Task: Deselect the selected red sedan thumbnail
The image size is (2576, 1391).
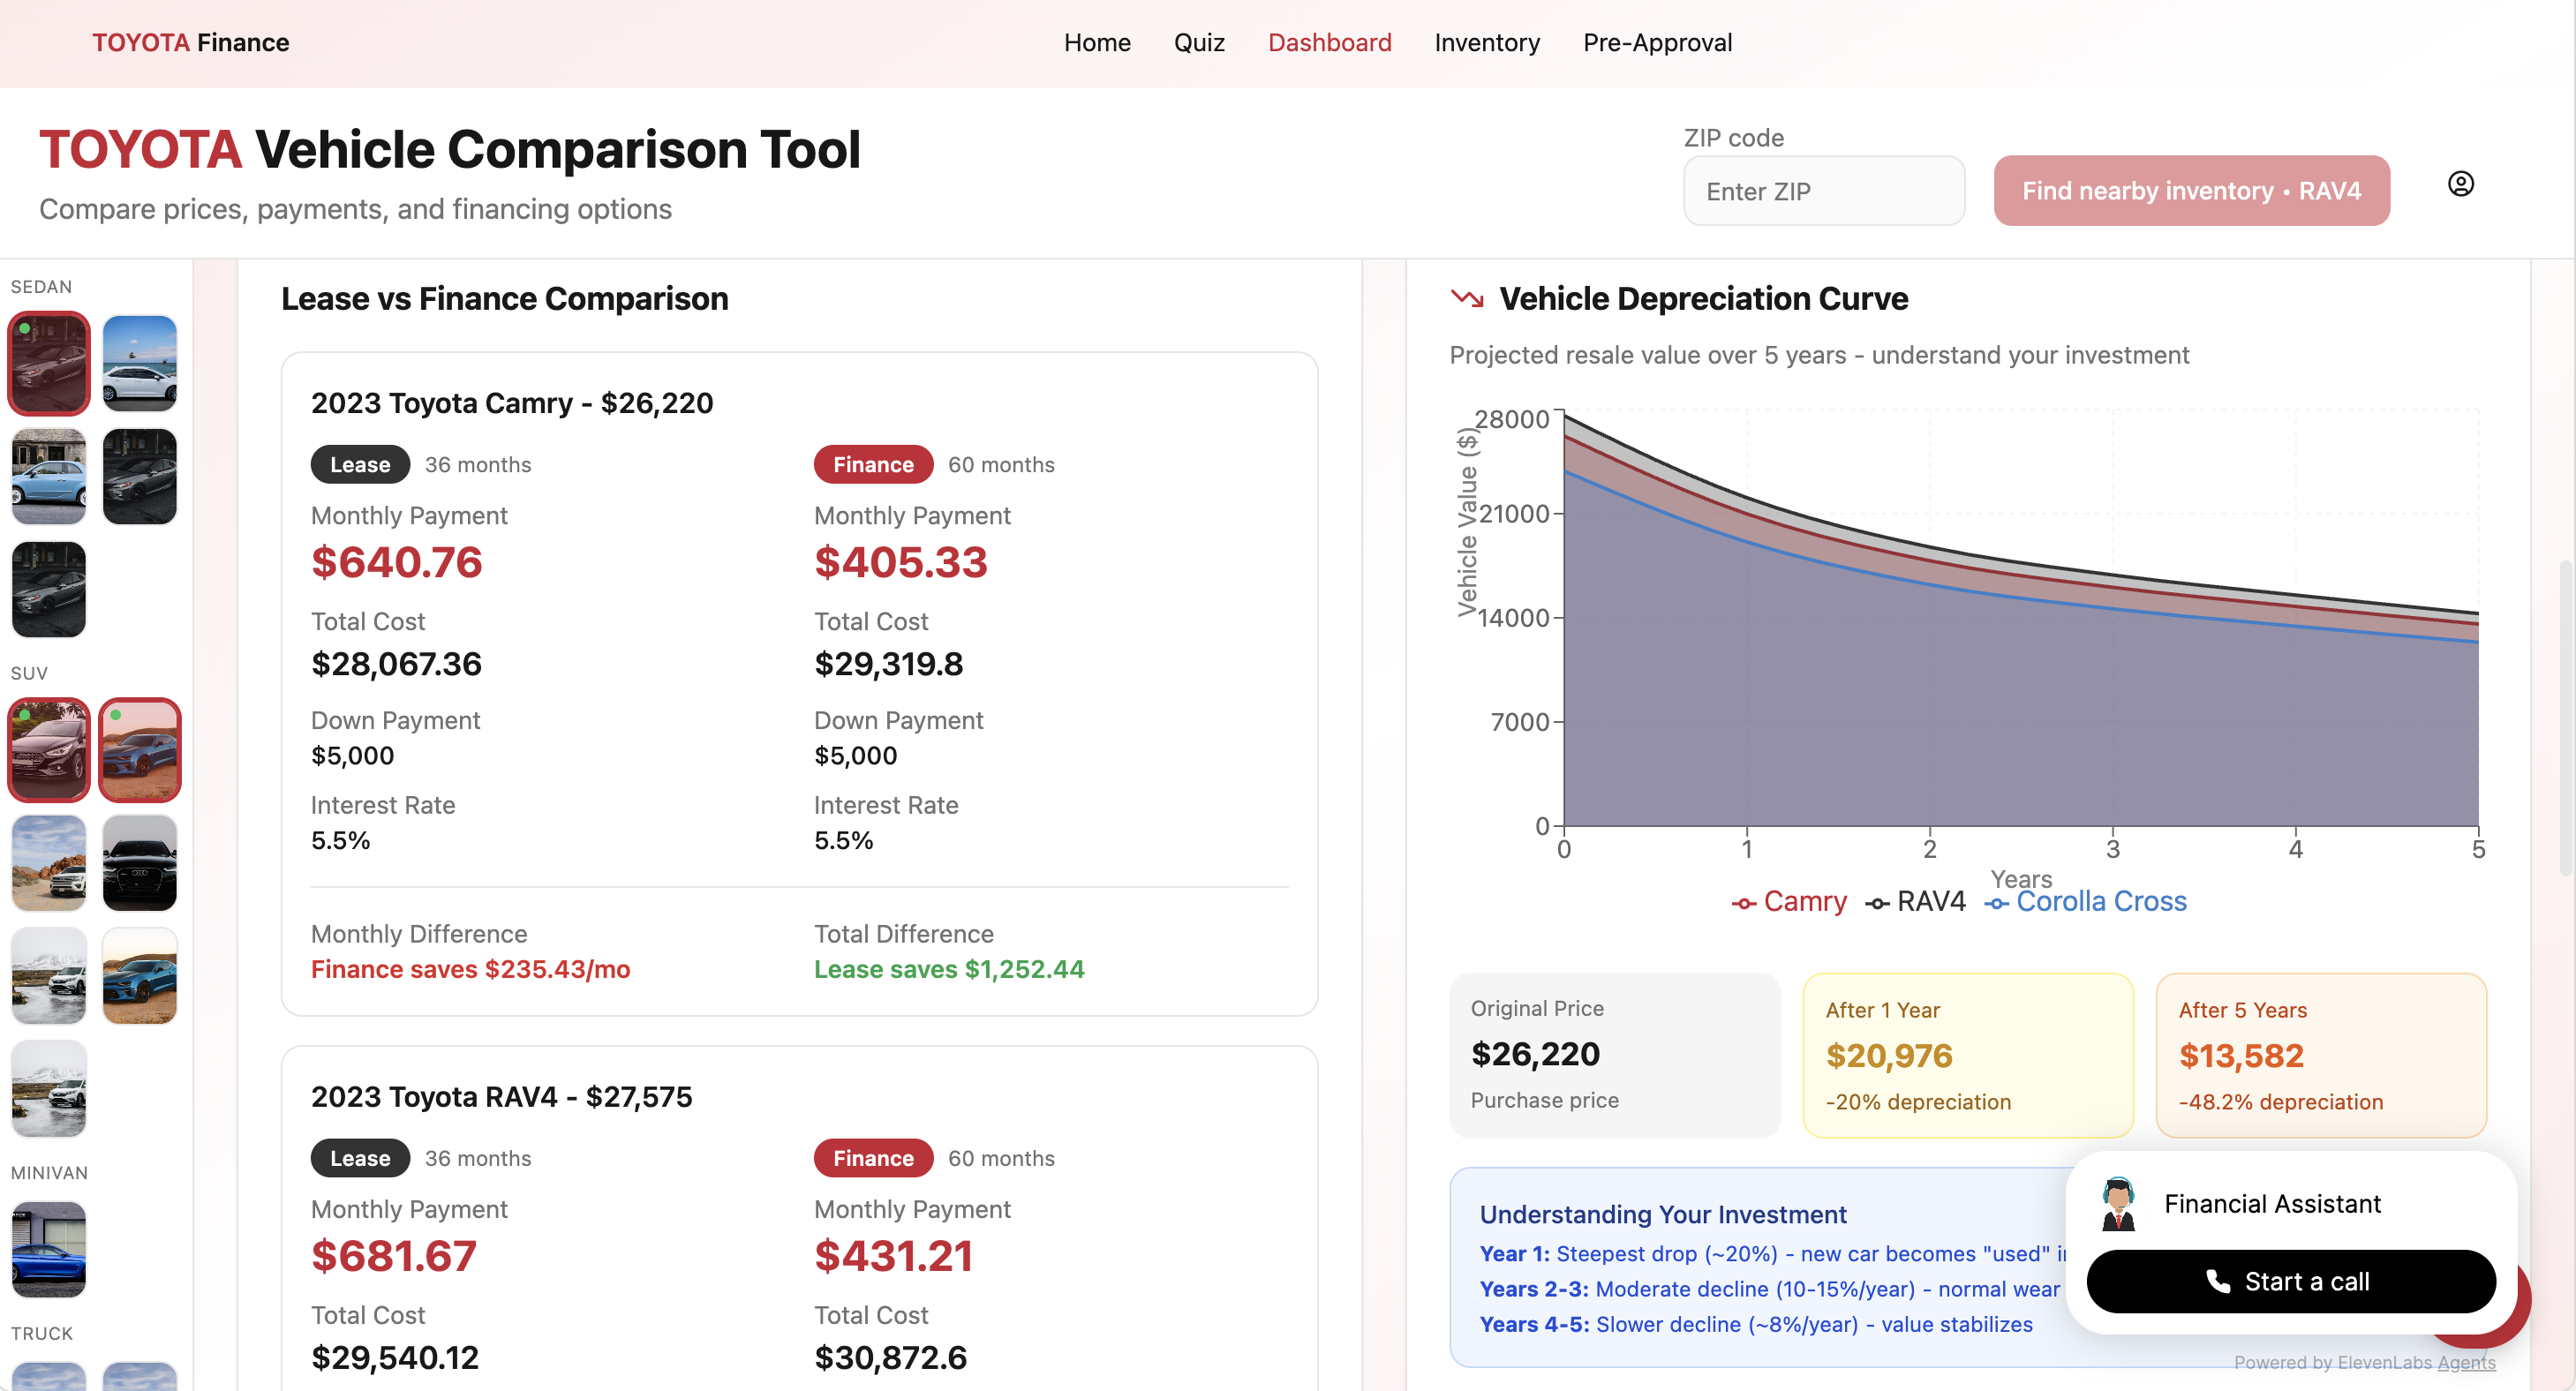Action: [49, 363]
